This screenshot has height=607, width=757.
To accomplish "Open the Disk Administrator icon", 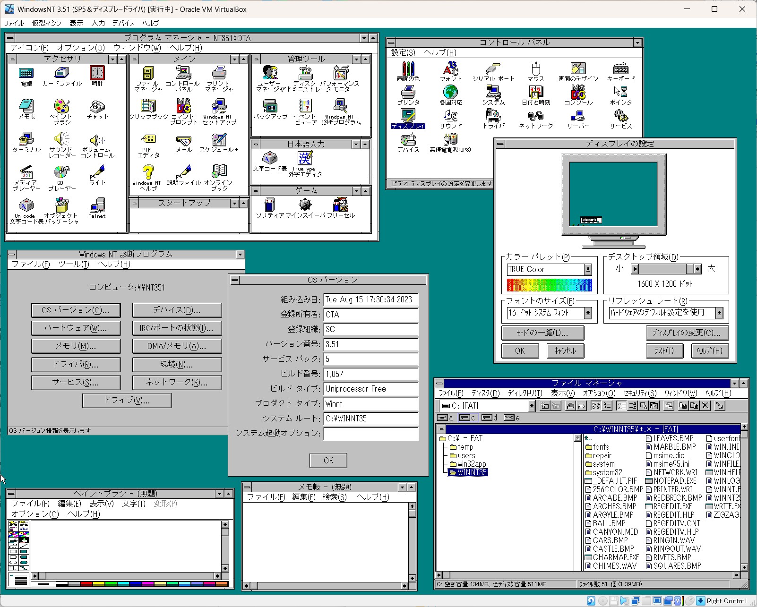I will 305,73.
